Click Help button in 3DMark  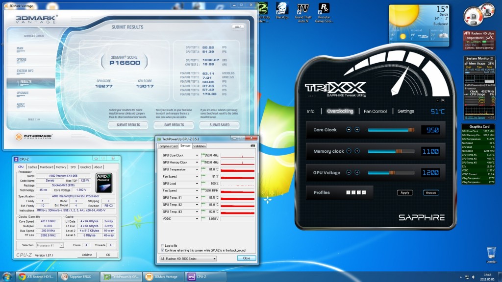coord(238,27)
